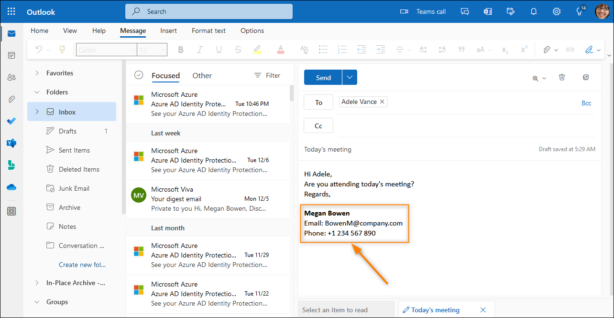Open the Help ribbon tab
Image resolution: width=614 pixels, height=318 pixels.
point(99,31)
